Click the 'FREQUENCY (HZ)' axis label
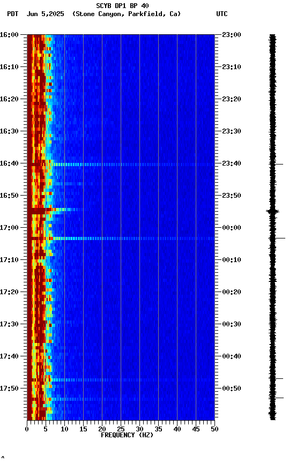This screenshot has width=296, height=463. coord(127,435)
